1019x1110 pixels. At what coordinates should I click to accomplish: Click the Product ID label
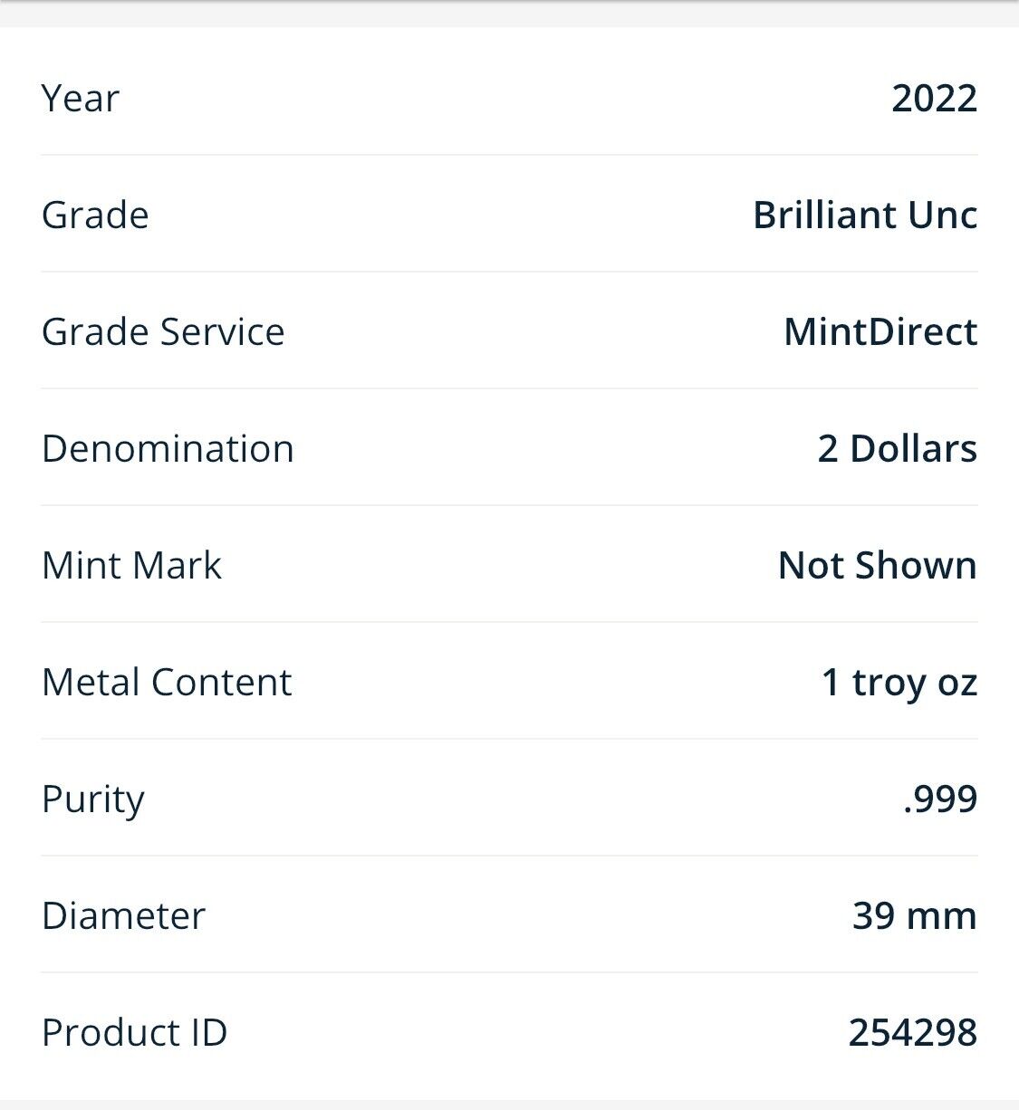tap(134, 1032)
